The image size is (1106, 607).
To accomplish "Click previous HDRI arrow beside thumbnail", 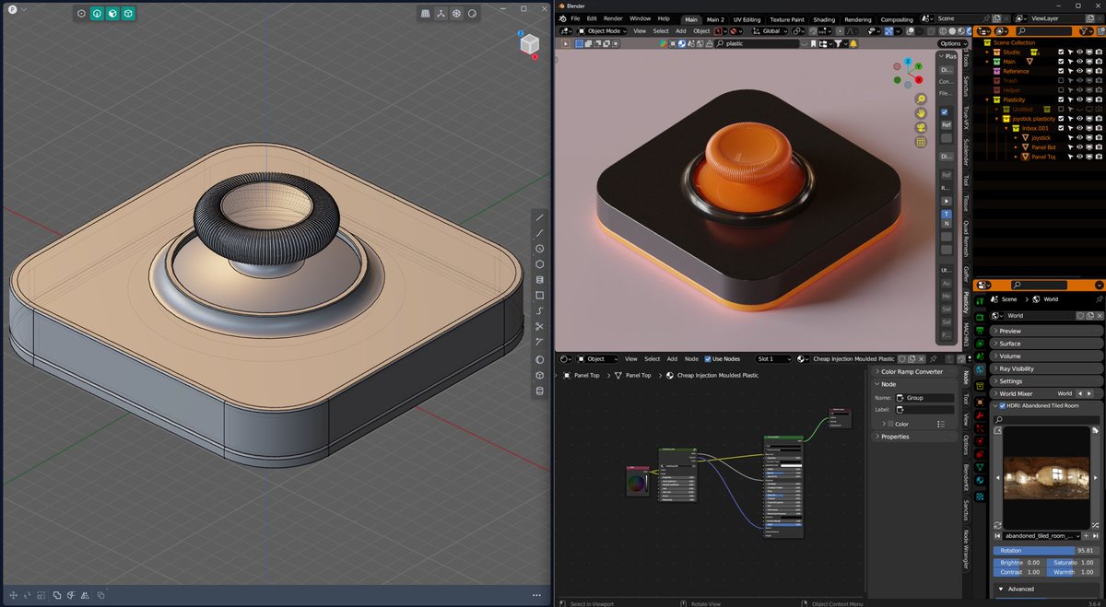I will click(997, 479).
